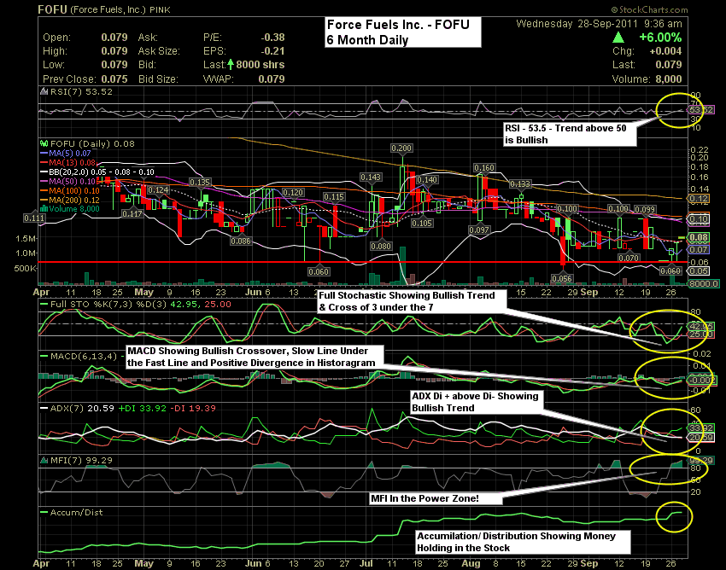Select the MA(100) 0.10 legend entry

[69, 190]
